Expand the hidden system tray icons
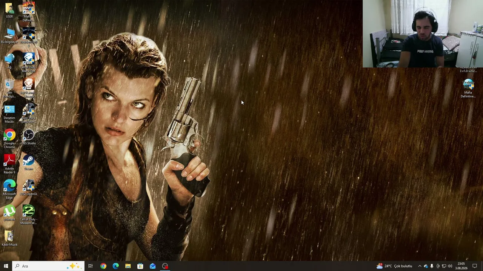The width and height of the screenshot is (483, 271). coord(420,266)
